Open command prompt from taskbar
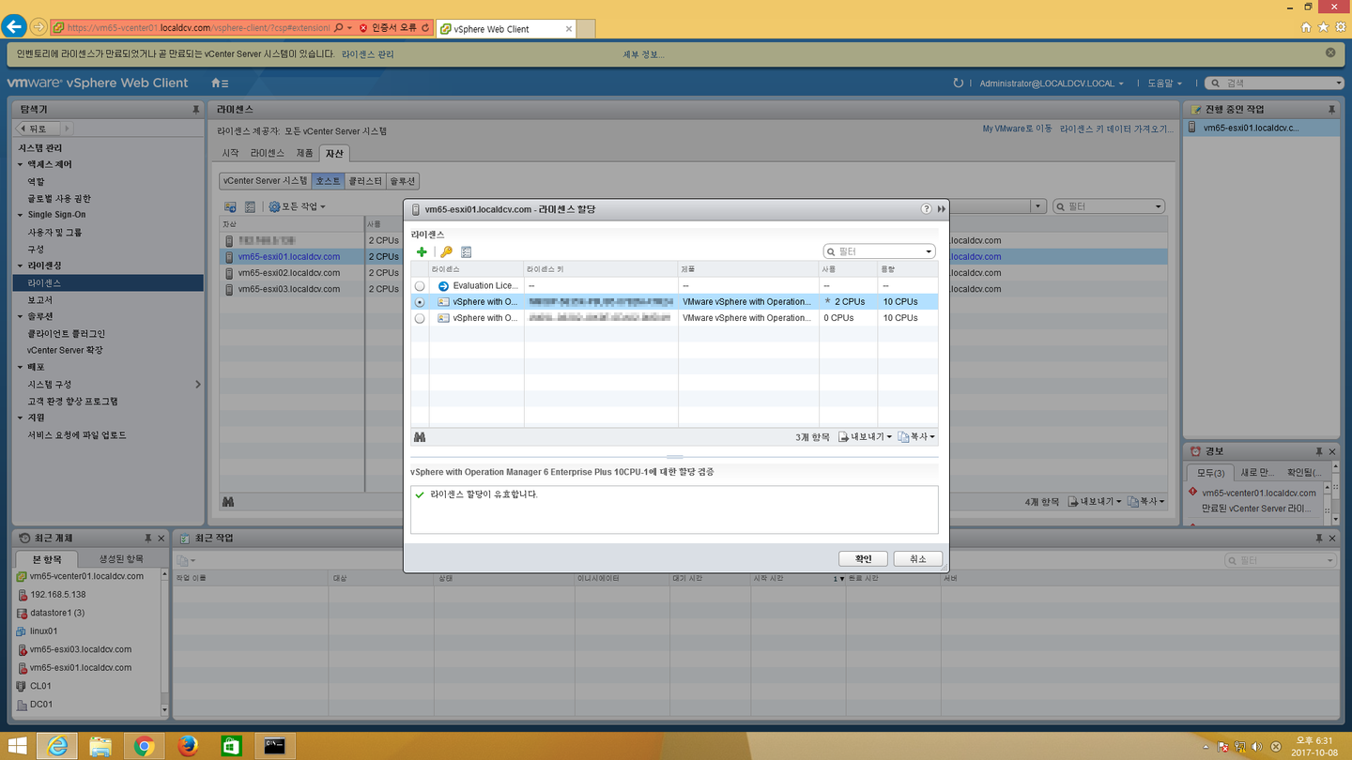Viewport: 1352px width, 760px height. click(x=274, y=745)
